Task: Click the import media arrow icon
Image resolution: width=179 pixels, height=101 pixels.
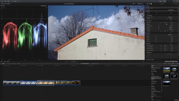Action: pos(2,1)
